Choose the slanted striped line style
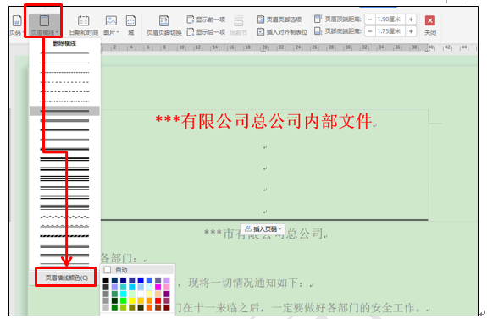This screenshot has height=319, width=487. point(64,236)
